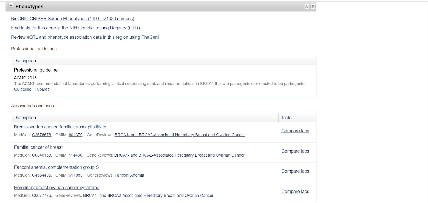Click the jump-to-top double arrow icon
Screen dimensions: 428x203
point(307,7)
